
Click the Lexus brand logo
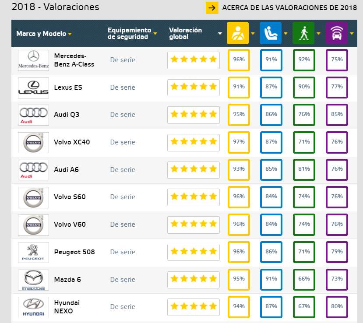point(34,88)
